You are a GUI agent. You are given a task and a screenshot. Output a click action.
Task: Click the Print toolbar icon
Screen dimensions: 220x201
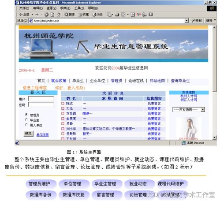(117, 15)
